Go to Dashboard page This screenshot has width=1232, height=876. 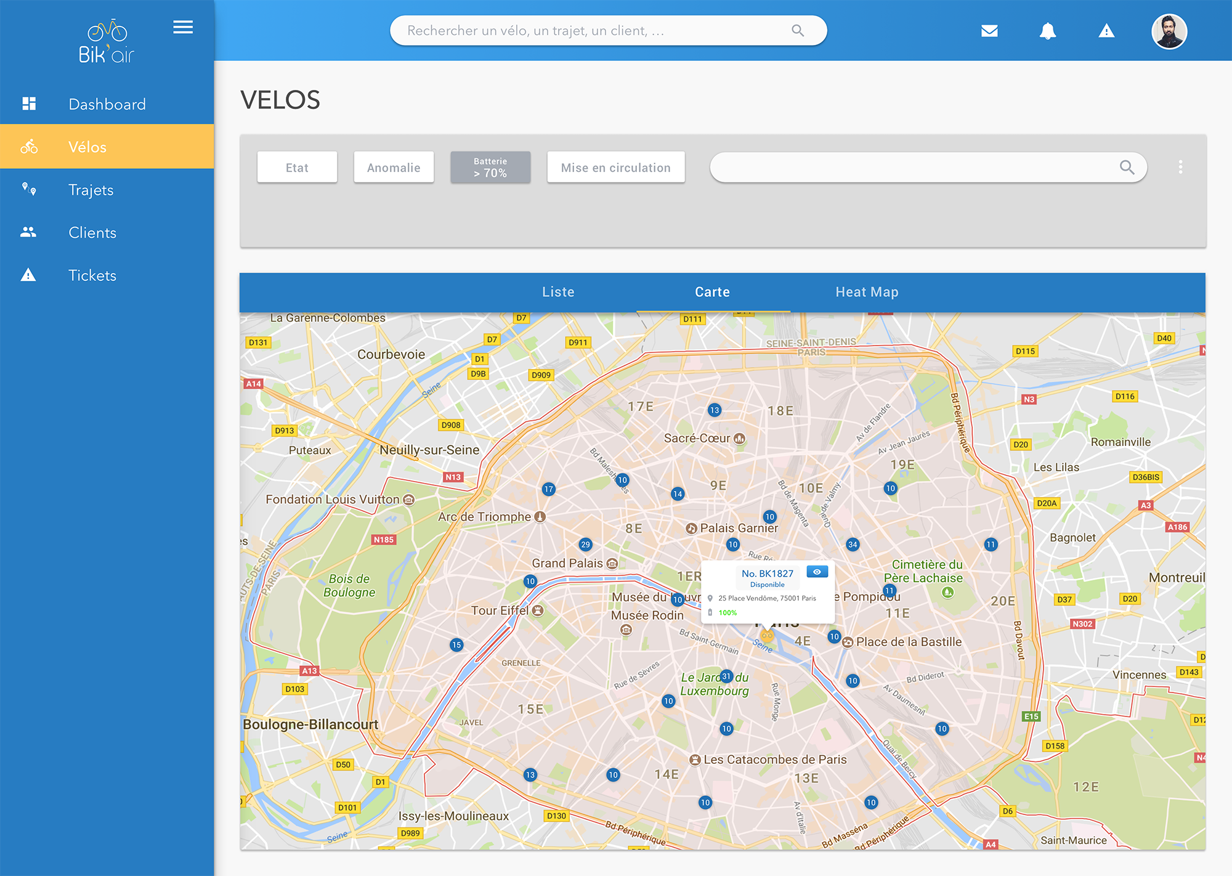[107, 103]
